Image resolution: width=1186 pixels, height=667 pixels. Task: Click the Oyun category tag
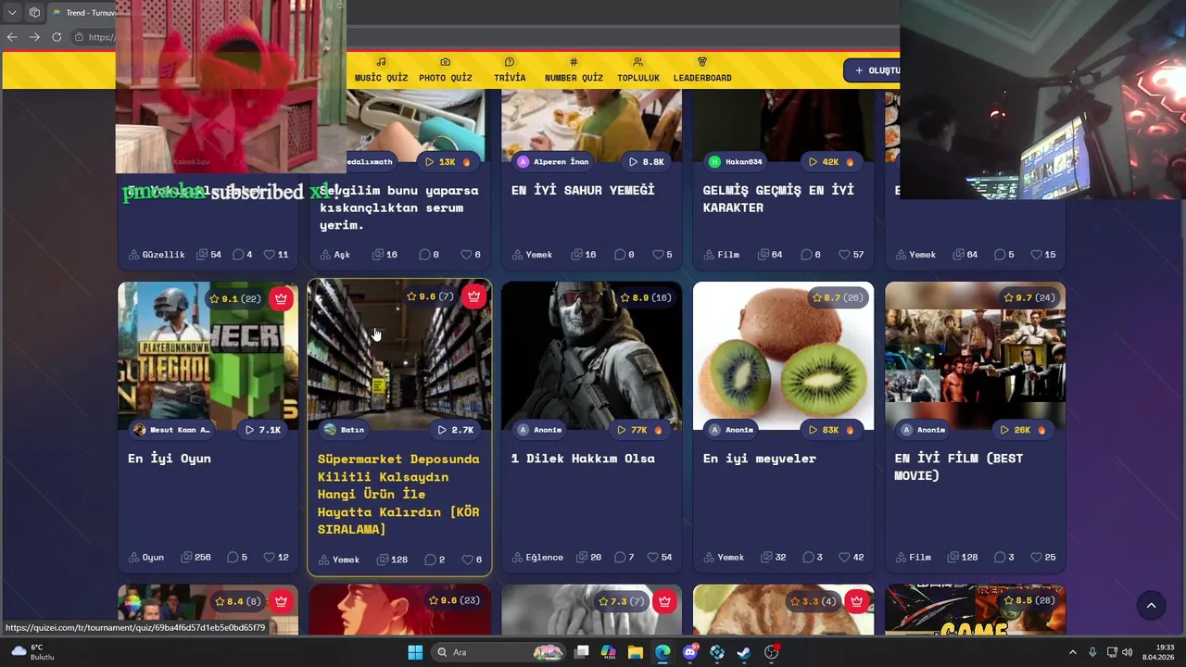146,557
